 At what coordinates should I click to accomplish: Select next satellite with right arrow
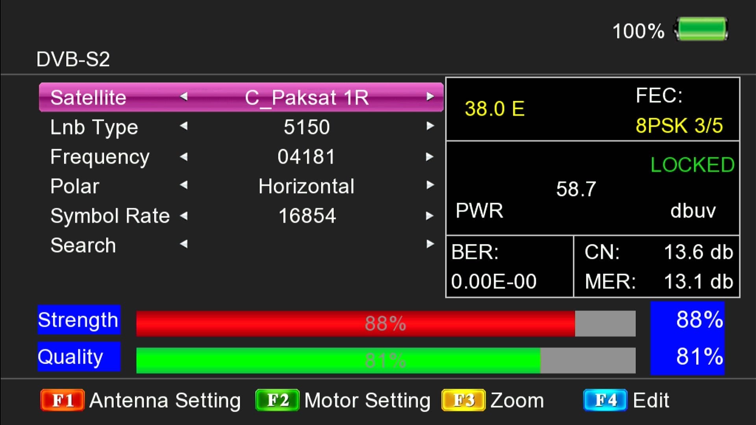click(430, 96)
